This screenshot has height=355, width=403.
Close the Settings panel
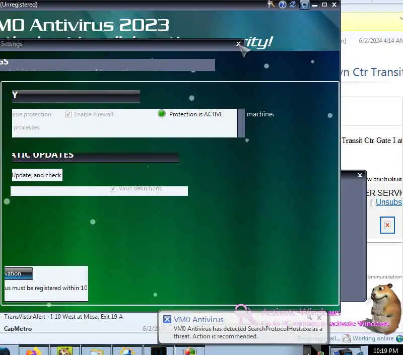[x=238, y=44]
